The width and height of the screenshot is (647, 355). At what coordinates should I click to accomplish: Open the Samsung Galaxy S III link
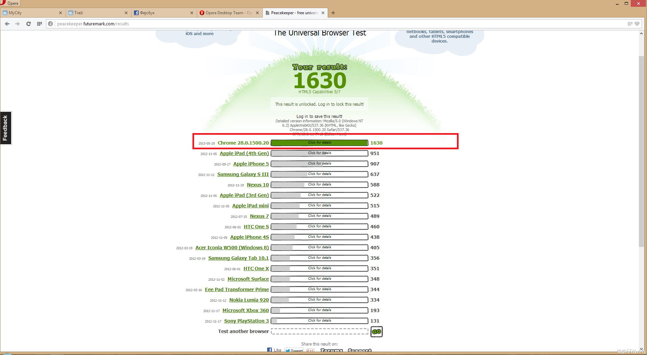click(243, 174)
